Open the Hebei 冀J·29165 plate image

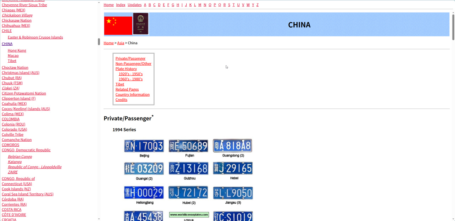pos(233,168)
